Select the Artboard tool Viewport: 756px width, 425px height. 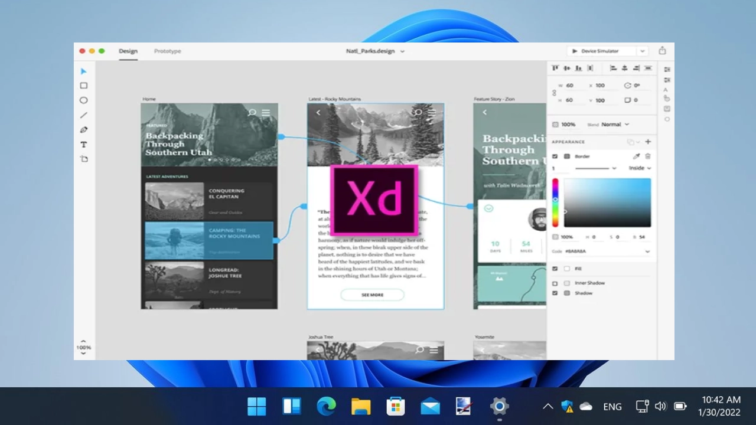click(x=84, y=159)
